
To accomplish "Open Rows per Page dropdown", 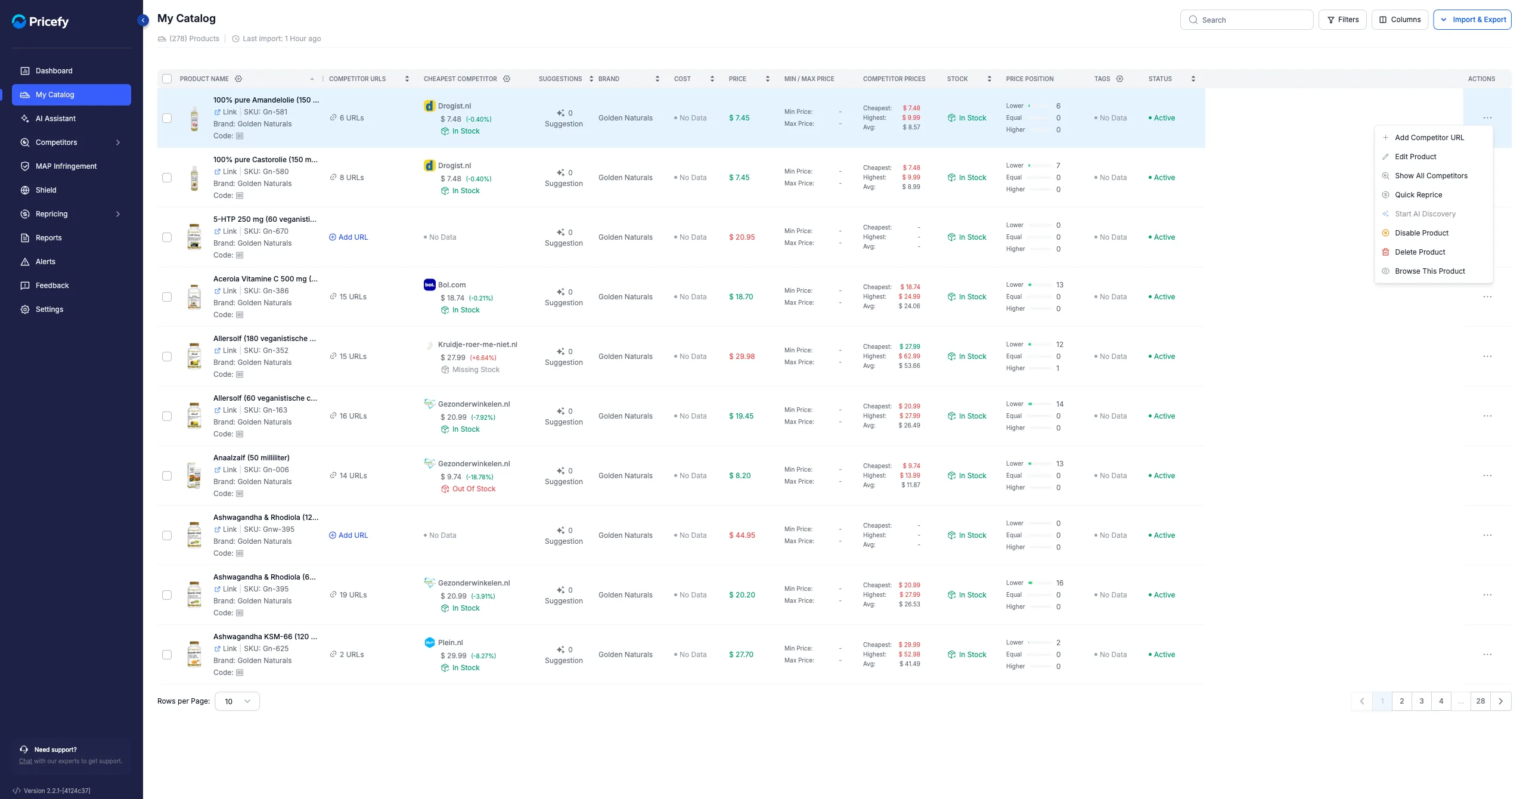I will pyautogui.click(x=237, y=701).
